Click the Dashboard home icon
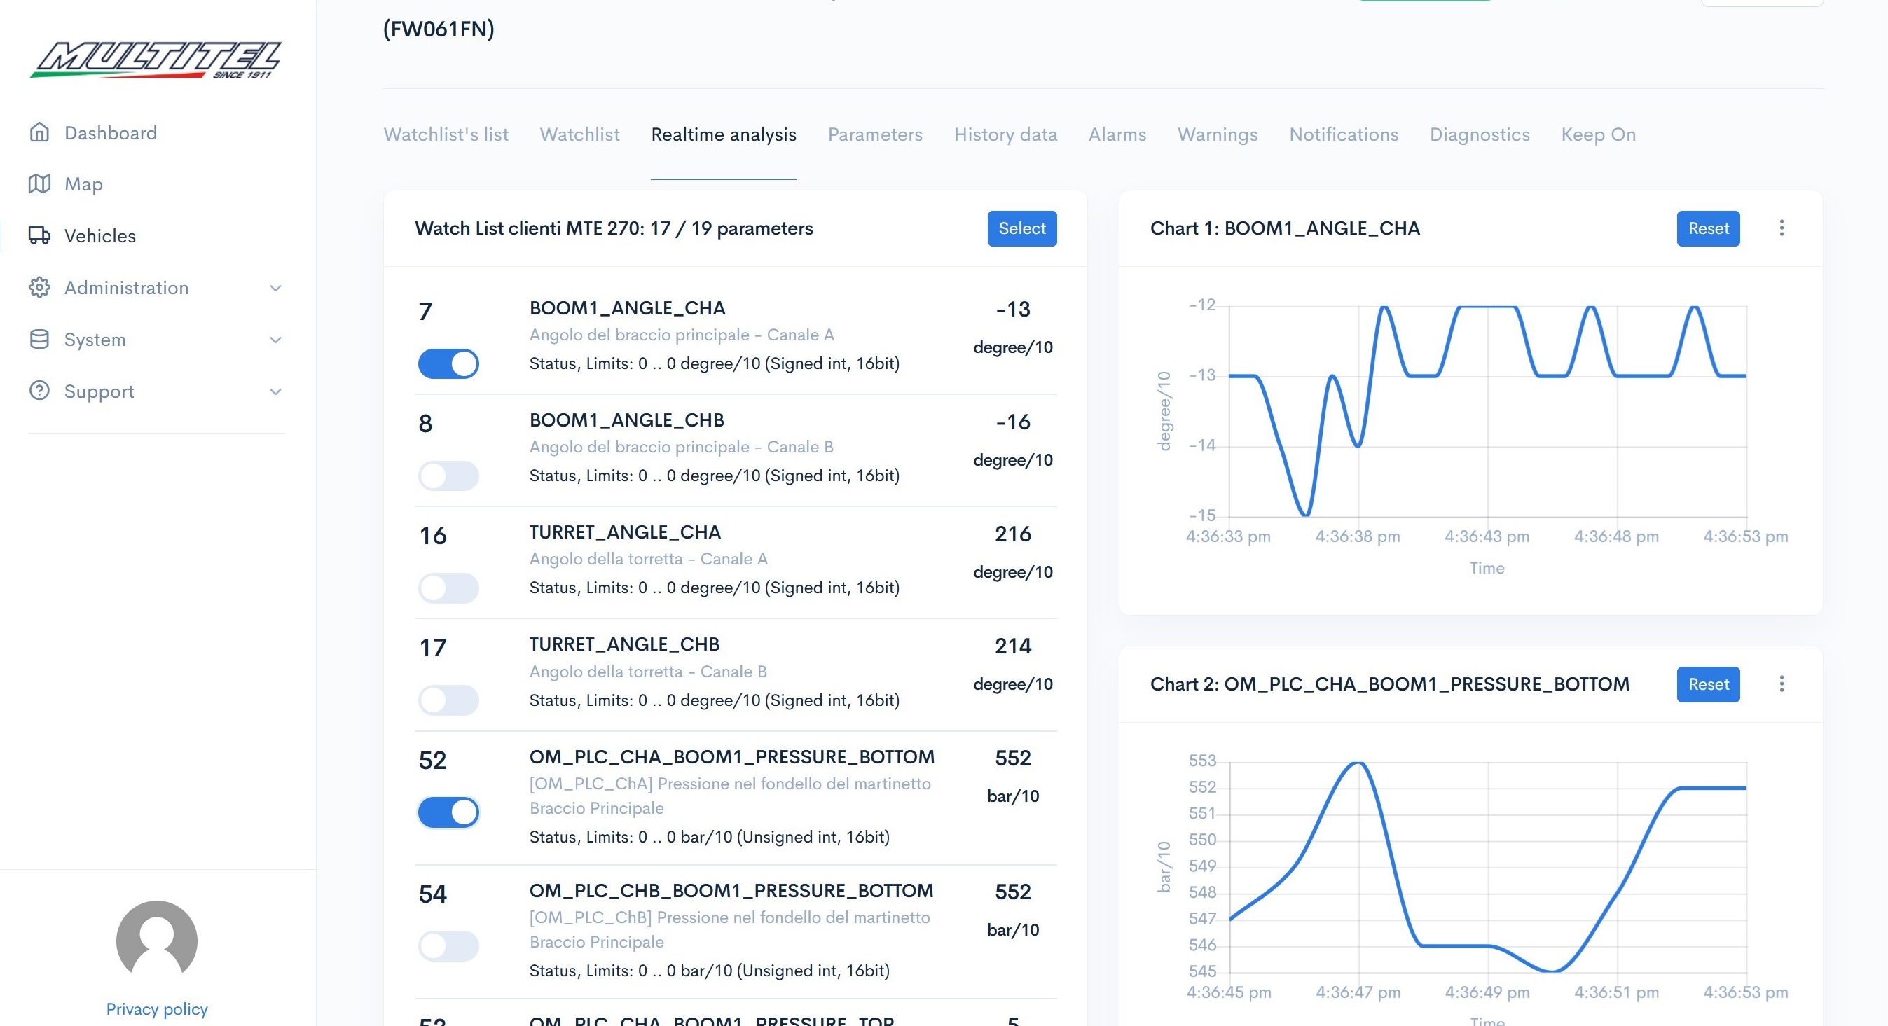Screen dimensions: 1888x1026 coord(39,132)
